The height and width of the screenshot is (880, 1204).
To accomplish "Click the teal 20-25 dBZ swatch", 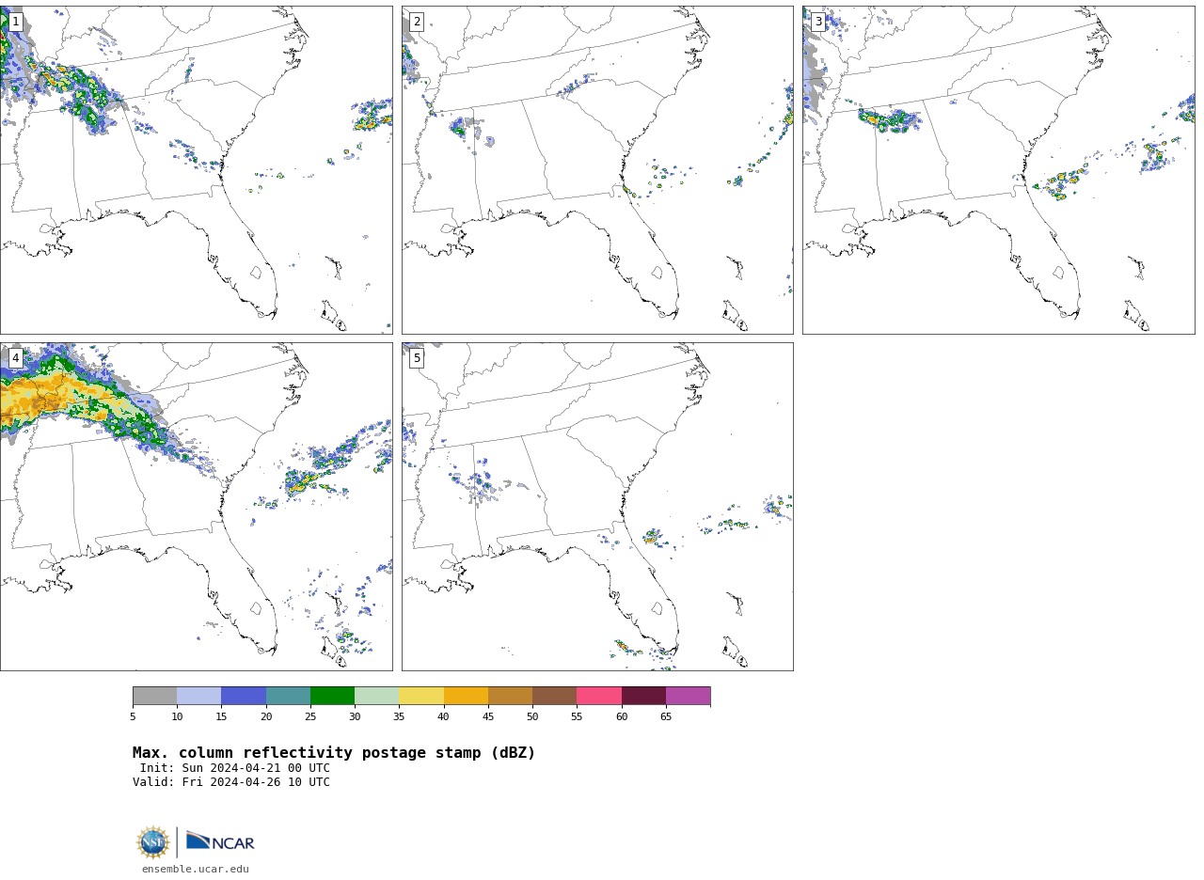I will click(288, 696).
